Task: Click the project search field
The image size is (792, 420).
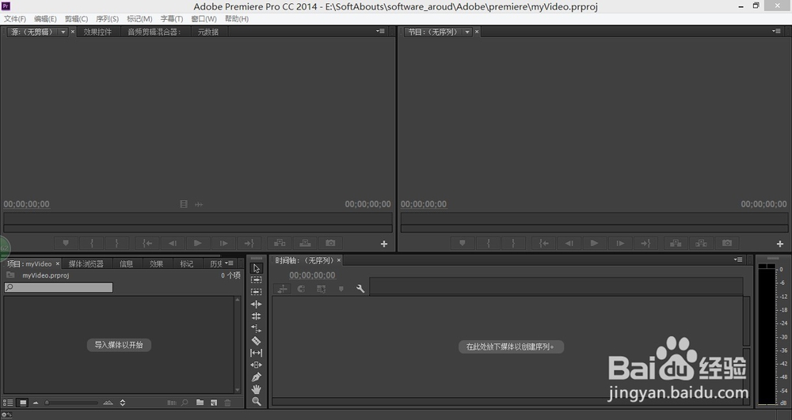Action: (x=59, y=287)
